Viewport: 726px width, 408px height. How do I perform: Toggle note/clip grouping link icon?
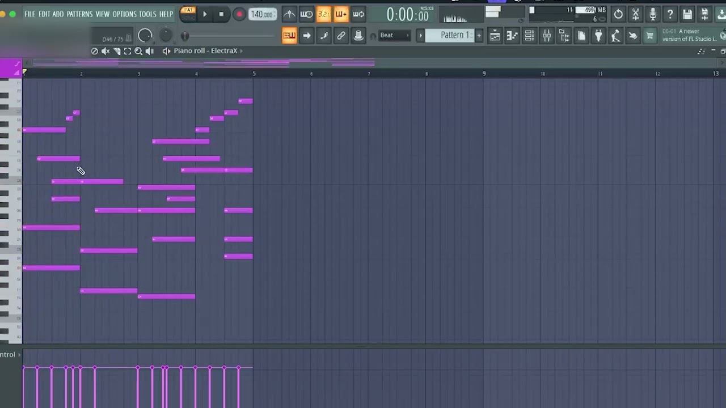coord(341,36)
